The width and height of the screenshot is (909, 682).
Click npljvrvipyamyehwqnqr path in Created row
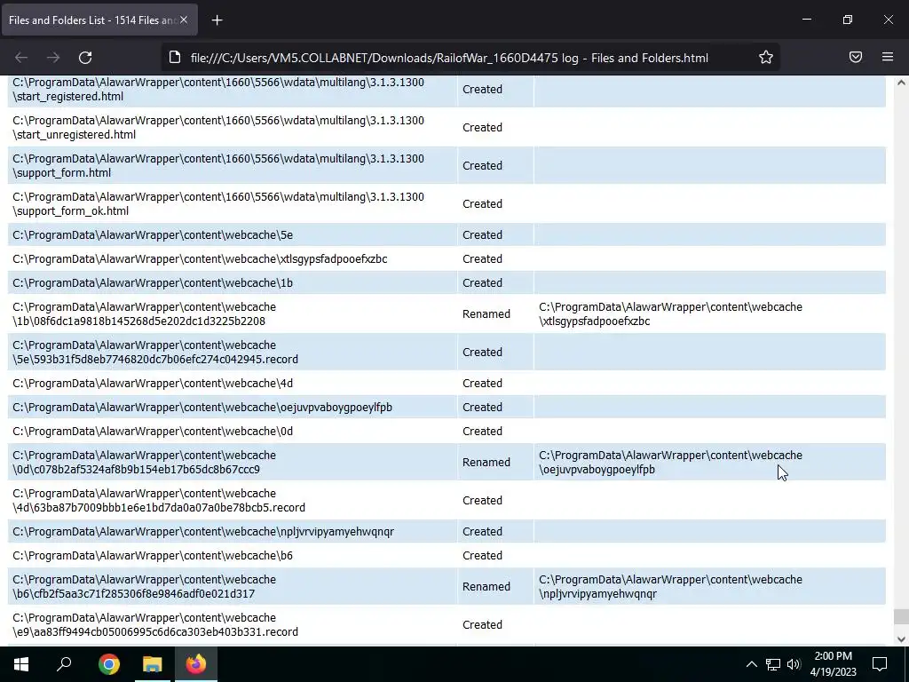point(233,531)
